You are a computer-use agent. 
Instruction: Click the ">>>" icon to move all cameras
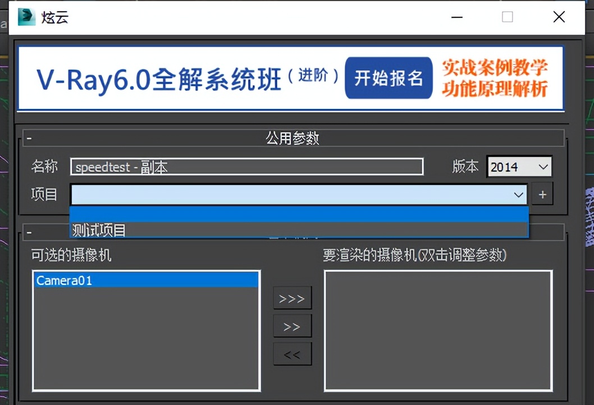pos(292,298)
